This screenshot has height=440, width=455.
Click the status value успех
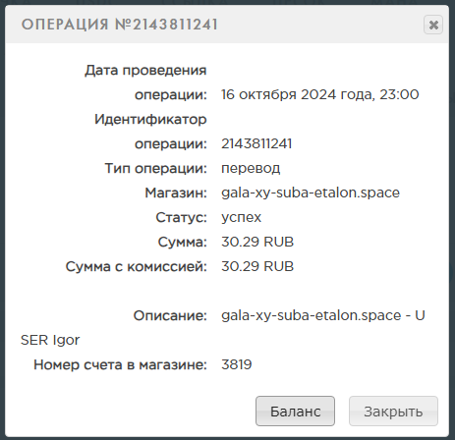click(x=241, y=217)
